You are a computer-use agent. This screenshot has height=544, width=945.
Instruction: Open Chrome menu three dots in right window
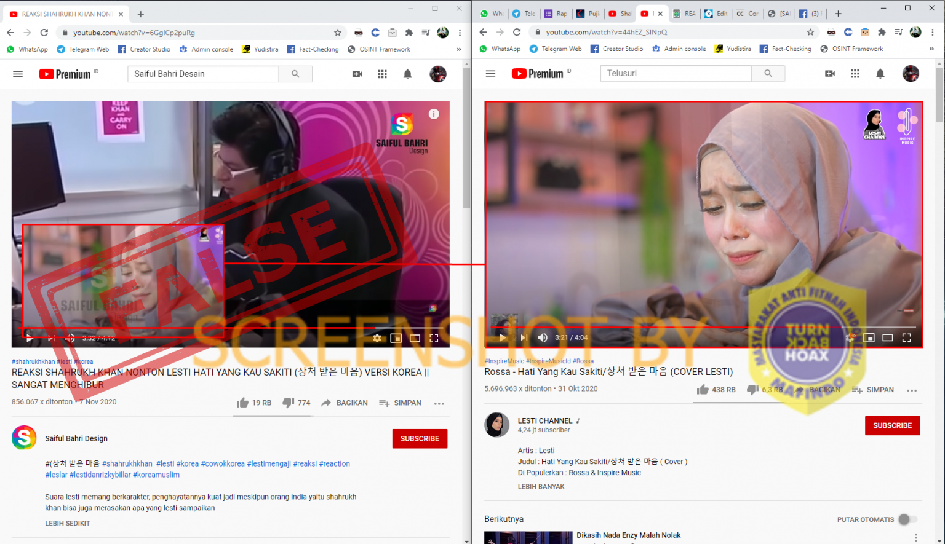coord(933,32)
